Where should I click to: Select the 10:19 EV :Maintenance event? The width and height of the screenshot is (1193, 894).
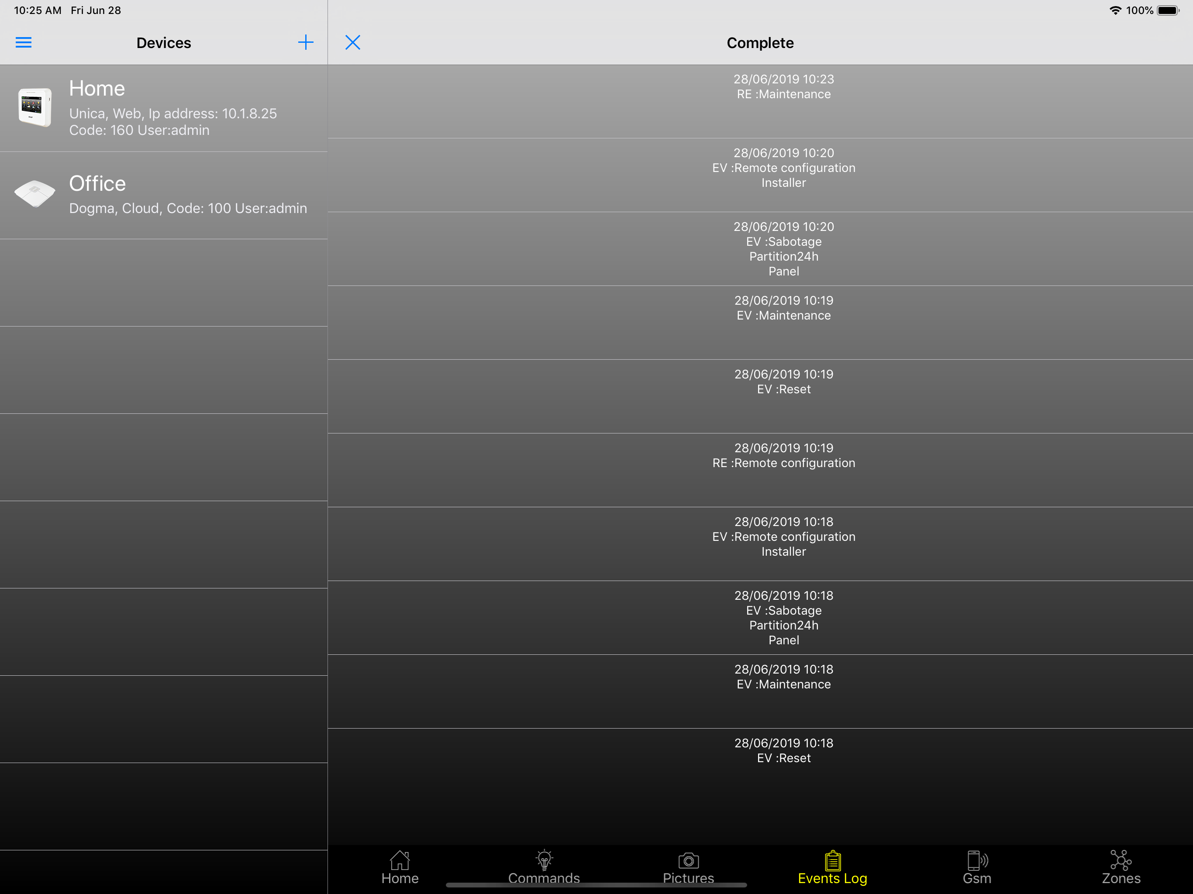click(x=760, y=323)
